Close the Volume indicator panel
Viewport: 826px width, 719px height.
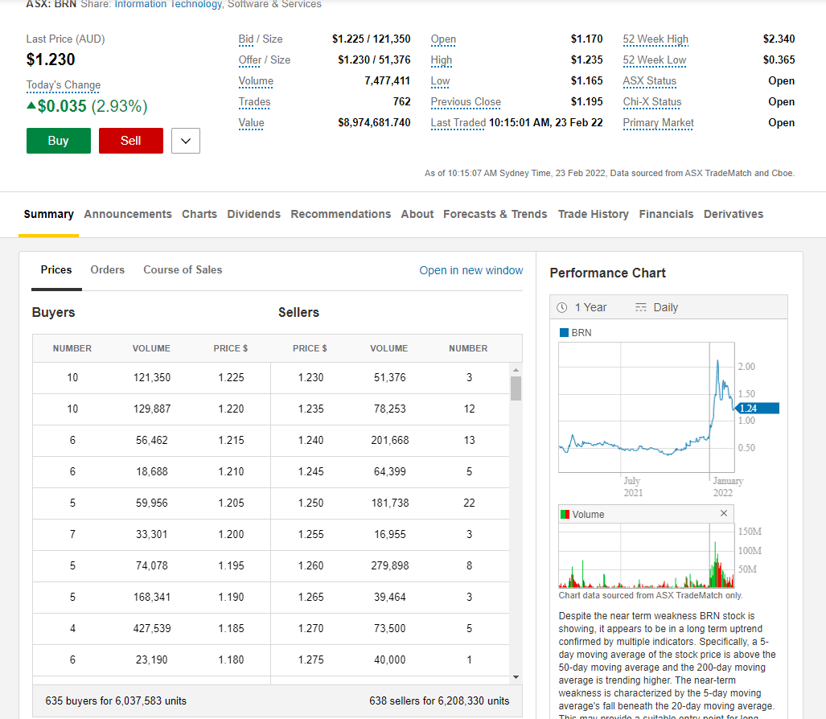click(723, 514)
